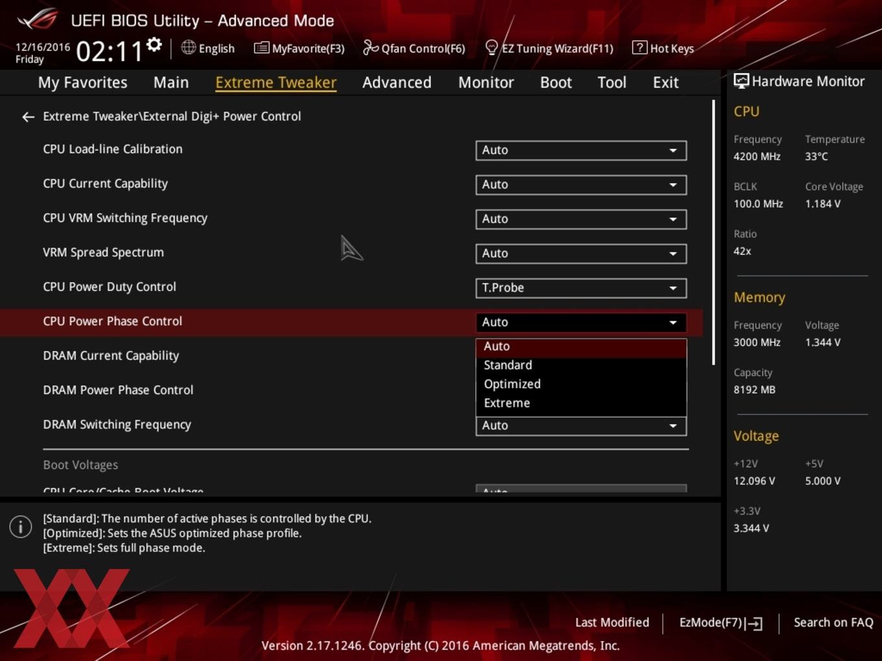Screen dimensions: 882x661
Task: Click the 4200 MHz CPU frequency value
Action: click(757, 156)
